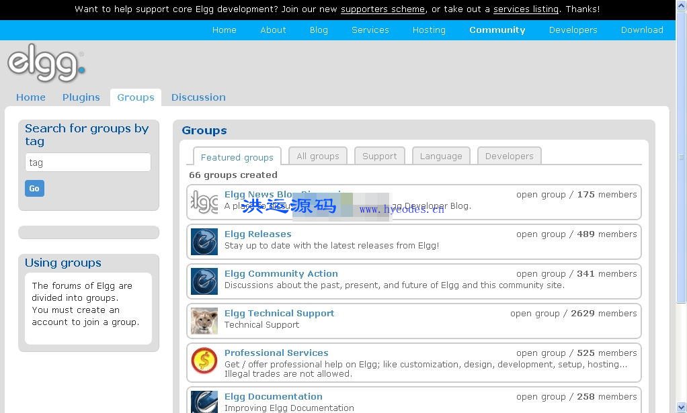
Task: Follow the services listing link
Action: pyautogui.click(x=526, y=9)
